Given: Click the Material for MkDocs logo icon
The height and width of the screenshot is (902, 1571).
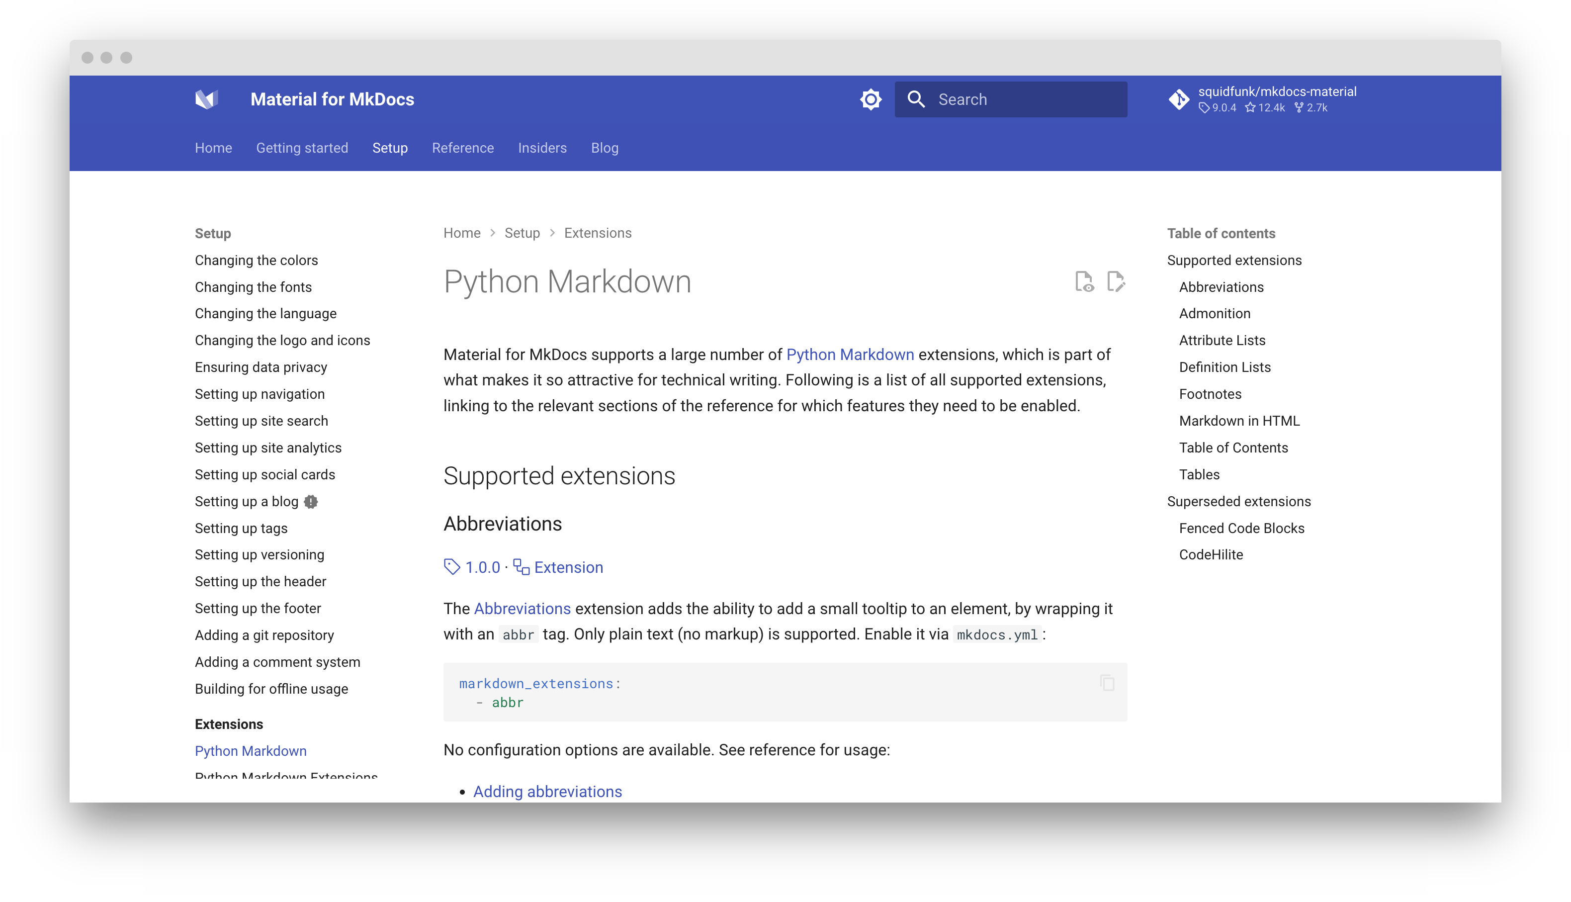Looking at the screenshot, I should click(x=207, y=99).
